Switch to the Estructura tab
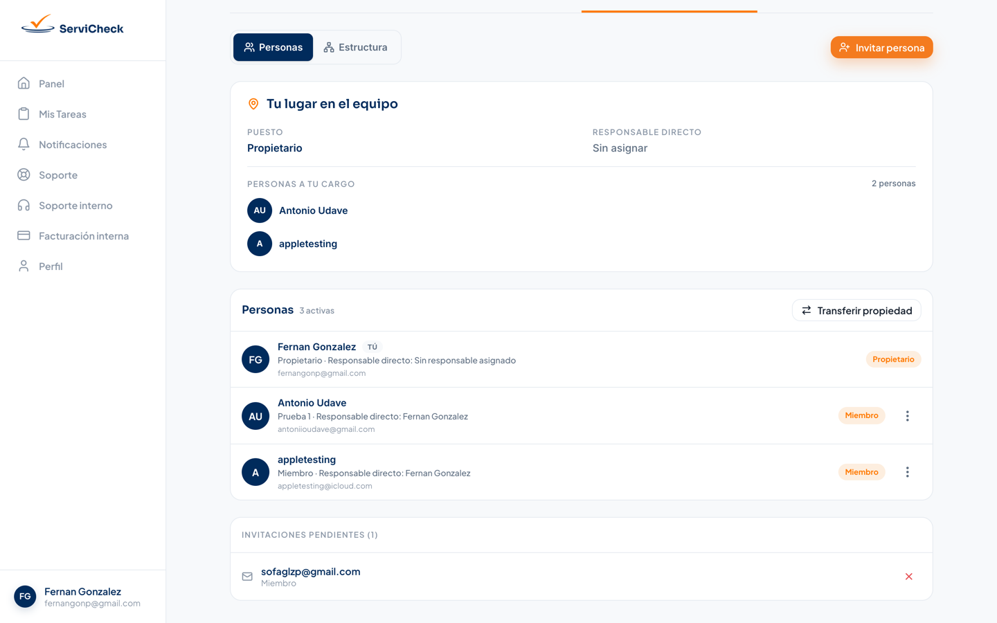Screen dimensions: 997x623 point(355,47)
